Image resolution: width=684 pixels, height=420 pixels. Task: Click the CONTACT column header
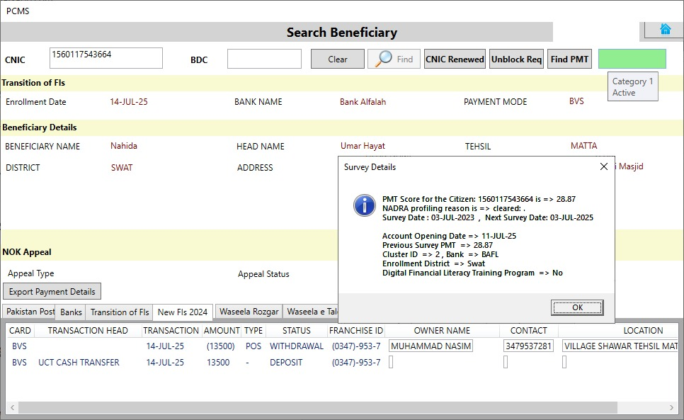point(529,331)
